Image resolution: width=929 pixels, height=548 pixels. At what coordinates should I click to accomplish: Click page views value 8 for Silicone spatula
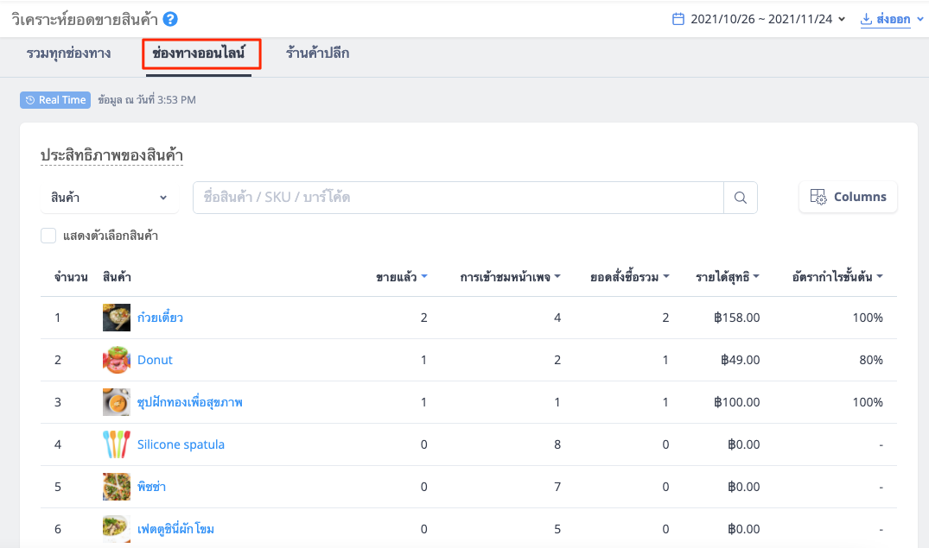(x=557, y=444)
